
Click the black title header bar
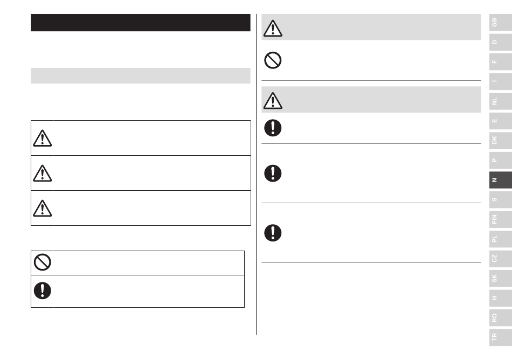click(141, 23)
